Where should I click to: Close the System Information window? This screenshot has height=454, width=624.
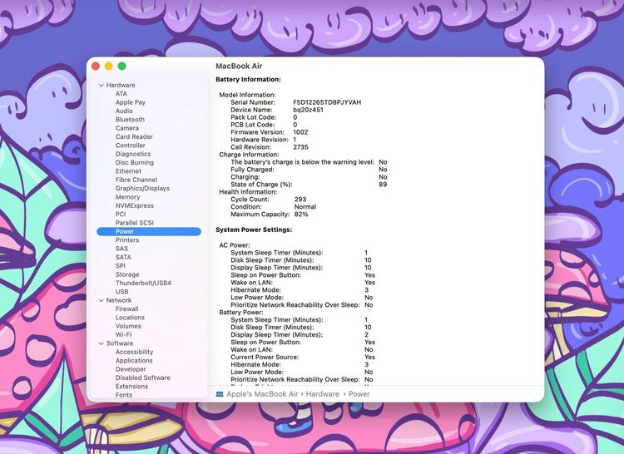(95, 66)
